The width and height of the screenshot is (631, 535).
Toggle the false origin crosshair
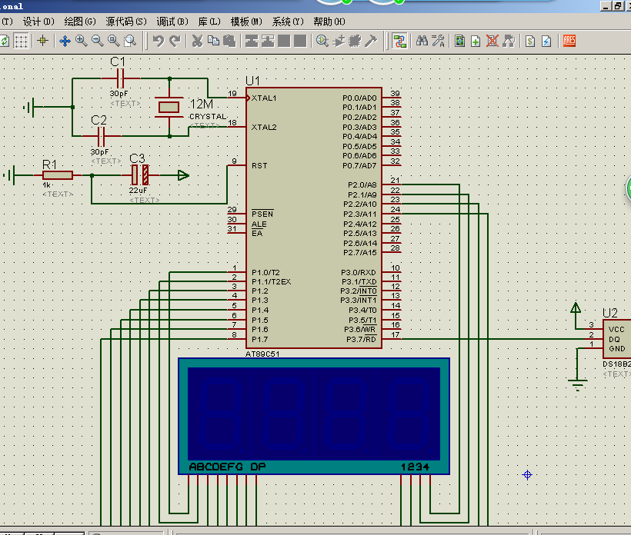(42, 41)
